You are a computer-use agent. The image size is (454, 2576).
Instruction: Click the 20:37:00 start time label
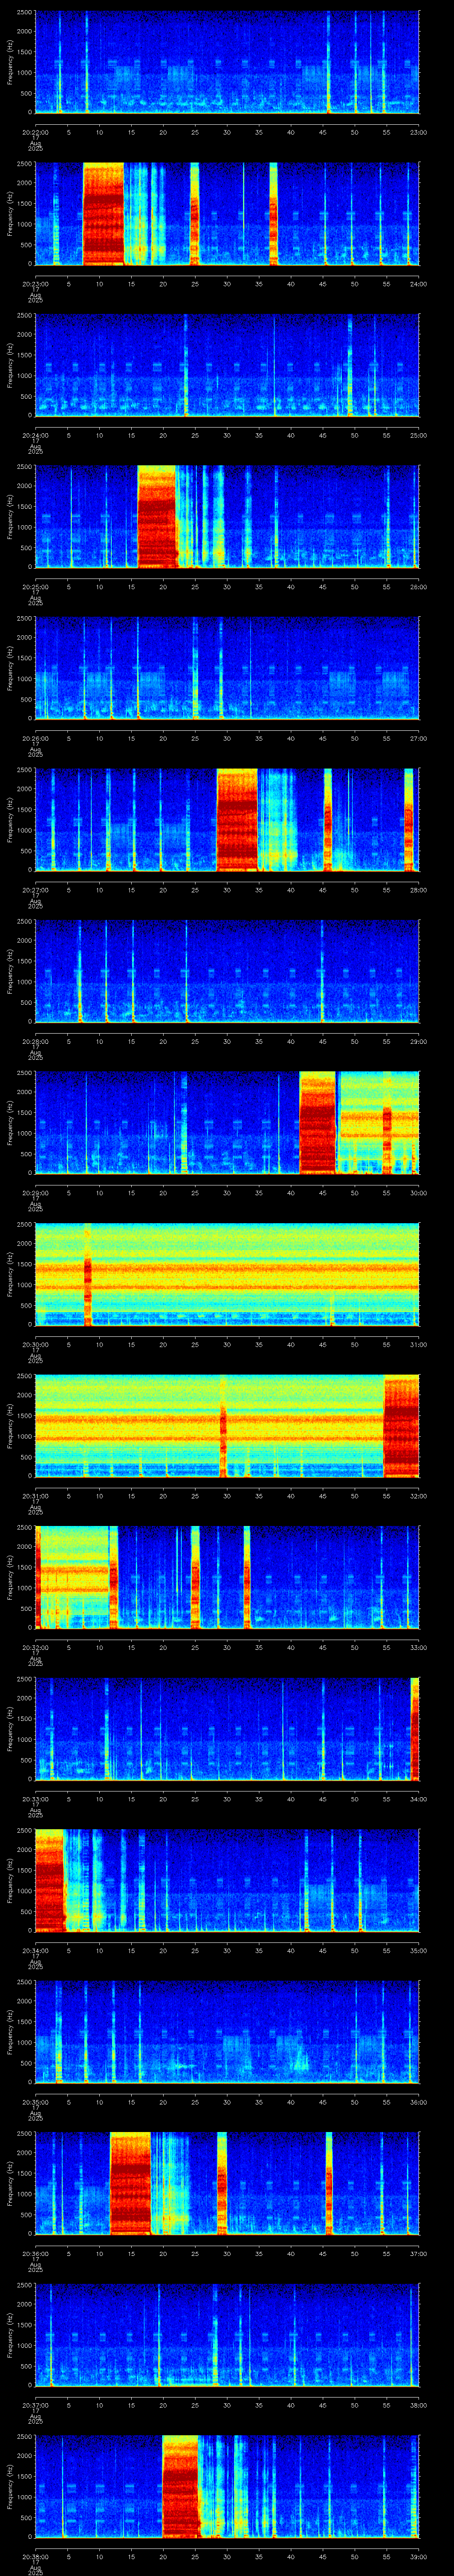35,2405
